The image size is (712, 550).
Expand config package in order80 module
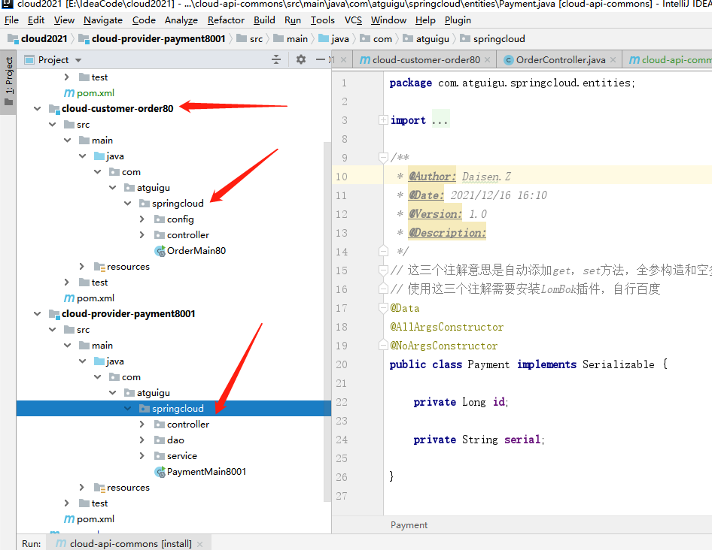click(x=142, y=219)
